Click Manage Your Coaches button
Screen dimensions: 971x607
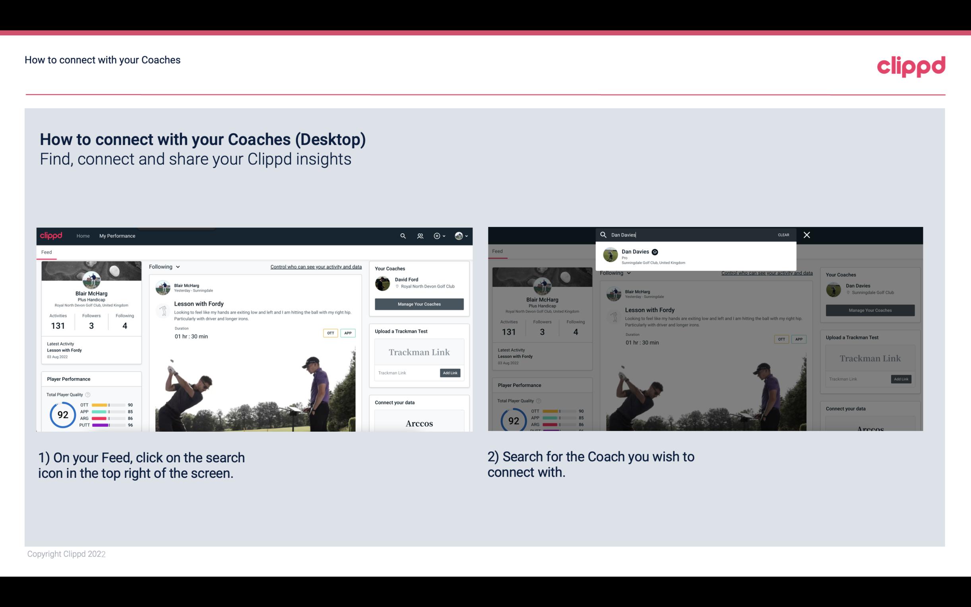(x=419, y=304)
